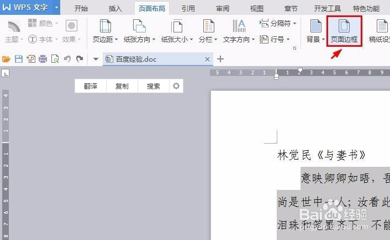Click the export to PDF icon
This screenshot has width=390, height=240.
click(x=31, y=59)
